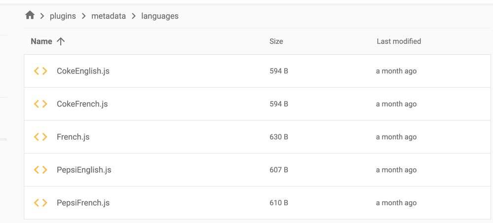Open the CokeFrench.js file
Viewport: 493px width, 223px height.
click(82, 104)
